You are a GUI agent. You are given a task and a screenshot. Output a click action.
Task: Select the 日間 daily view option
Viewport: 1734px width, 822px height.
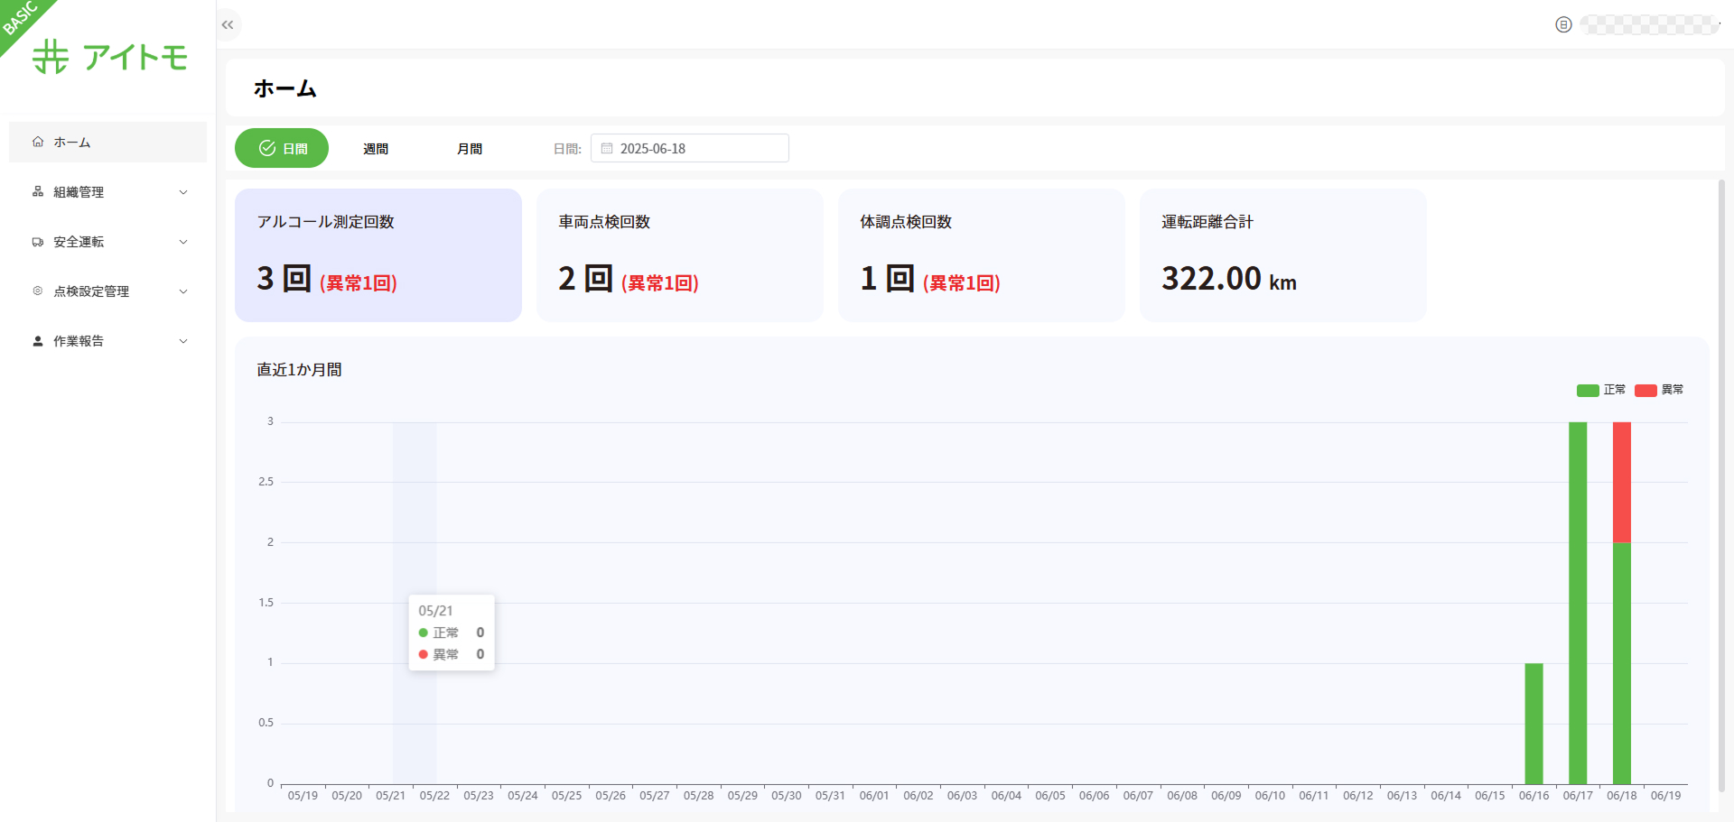[282, 148]
